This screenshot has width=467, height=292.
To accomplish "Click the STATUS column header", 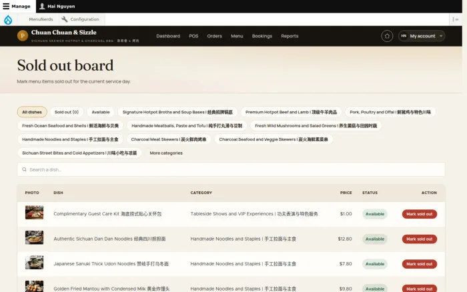I will pos(370,193).
